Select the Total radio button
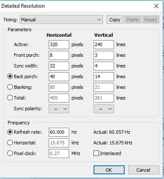Viewport: 164px width, 179px height. [x=10, y=98]
